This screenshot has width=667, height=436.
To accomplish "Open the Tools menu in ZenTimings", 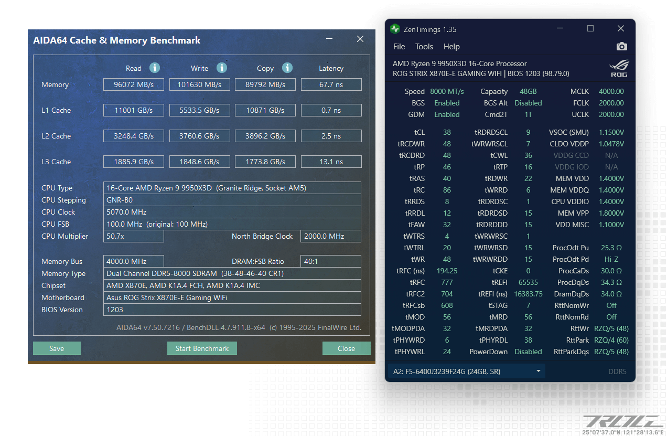I will click(424, 47).
